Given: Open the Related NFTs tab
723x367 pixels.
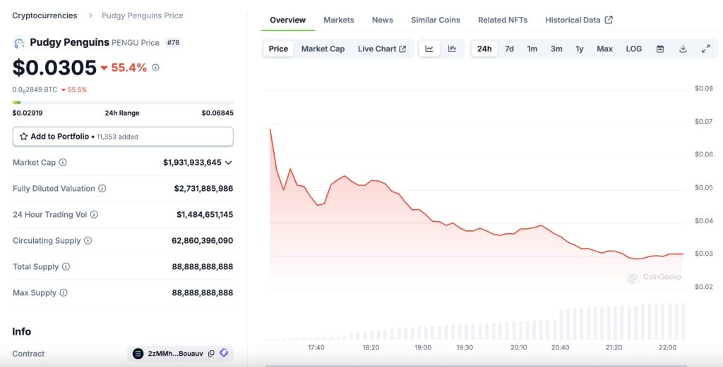Looking at the screenshot, I should point(503,20).
